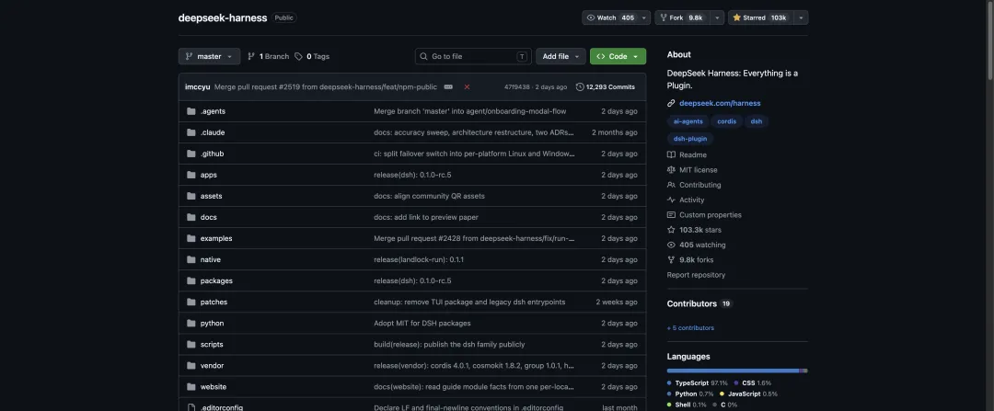
Task: Click the assets folder icon
Action: coord(191,197)
